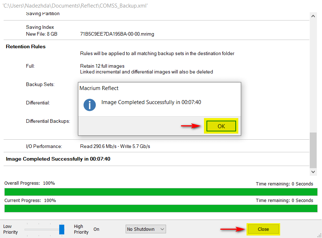
Task: Click "Linked incremental and differential images" line
Action: click(x=147, y=72)
